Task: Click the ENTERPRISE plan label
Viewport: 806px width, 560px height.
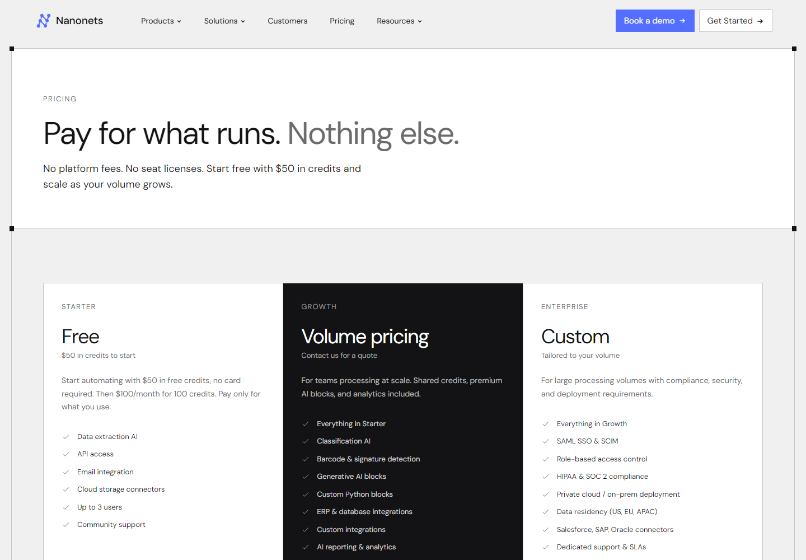Action: pyautogui.click(x=565, y=307)
